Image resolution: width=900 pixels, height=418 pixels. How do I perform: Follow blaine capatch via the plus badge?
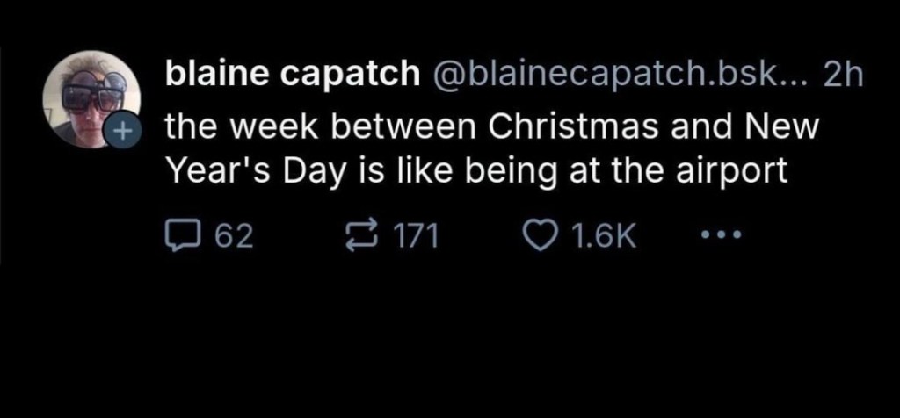120,133
